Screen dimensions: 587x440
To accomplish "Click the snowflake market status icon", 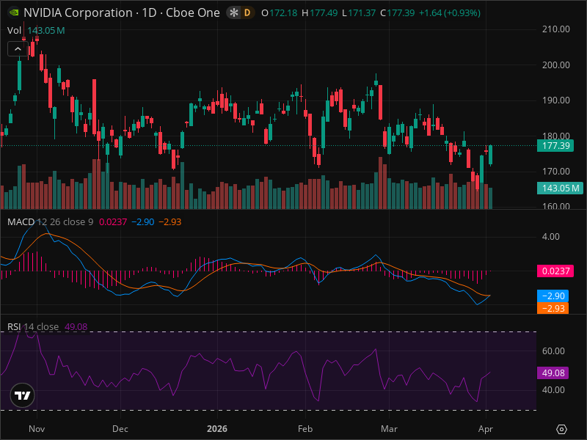I will click(234, 12).
